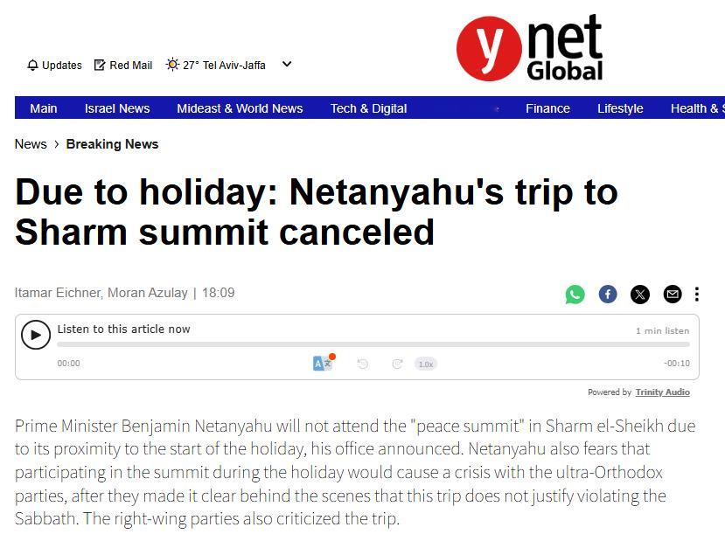725x548 pixels.
Task: Rewind audio with the back arrow
Action: tap(363, 364)
